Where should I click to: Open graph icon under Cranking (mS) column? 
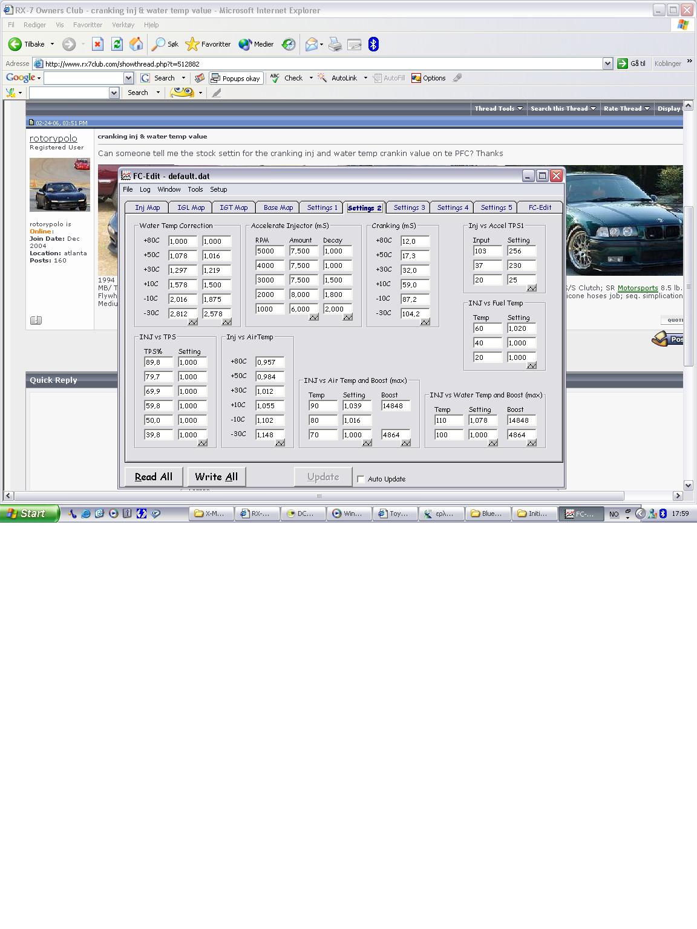coord(425,322)
